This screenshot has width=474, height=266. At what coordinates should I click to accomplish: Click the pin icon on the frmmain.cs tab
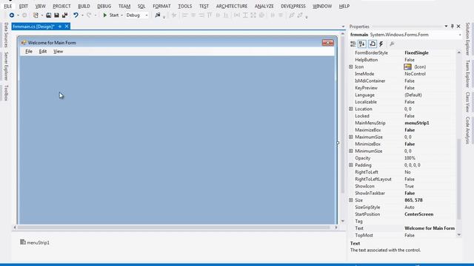point(60,27)
